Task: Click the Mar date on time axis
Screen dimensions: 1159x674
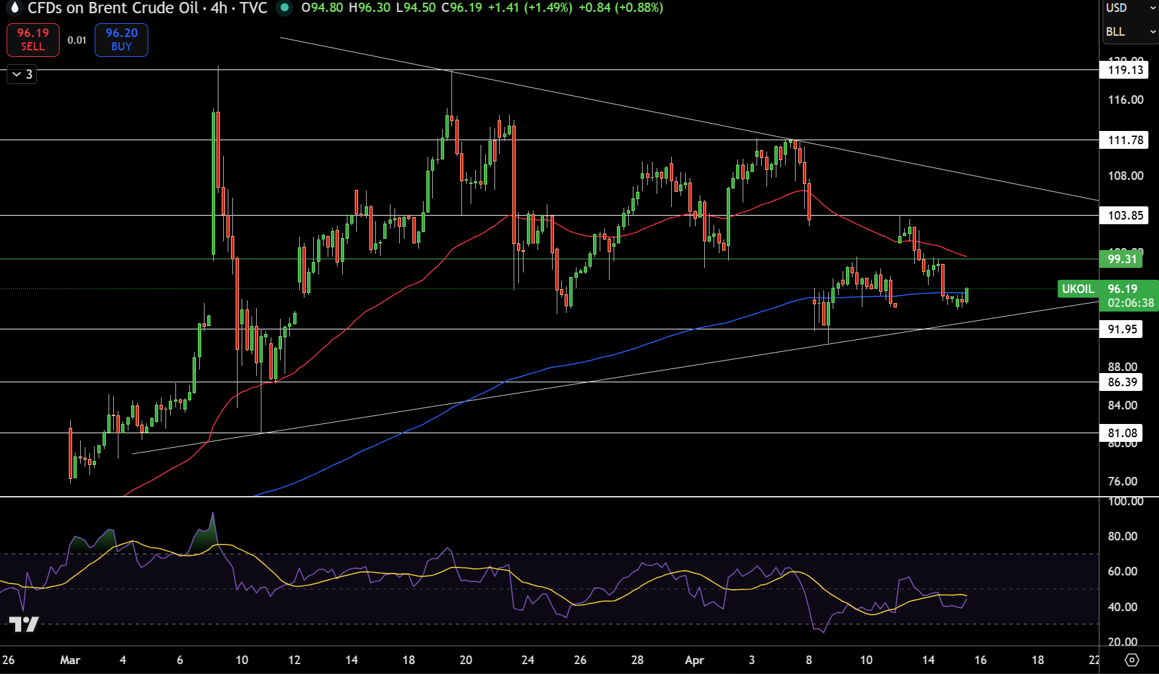Action: [70, 660]
